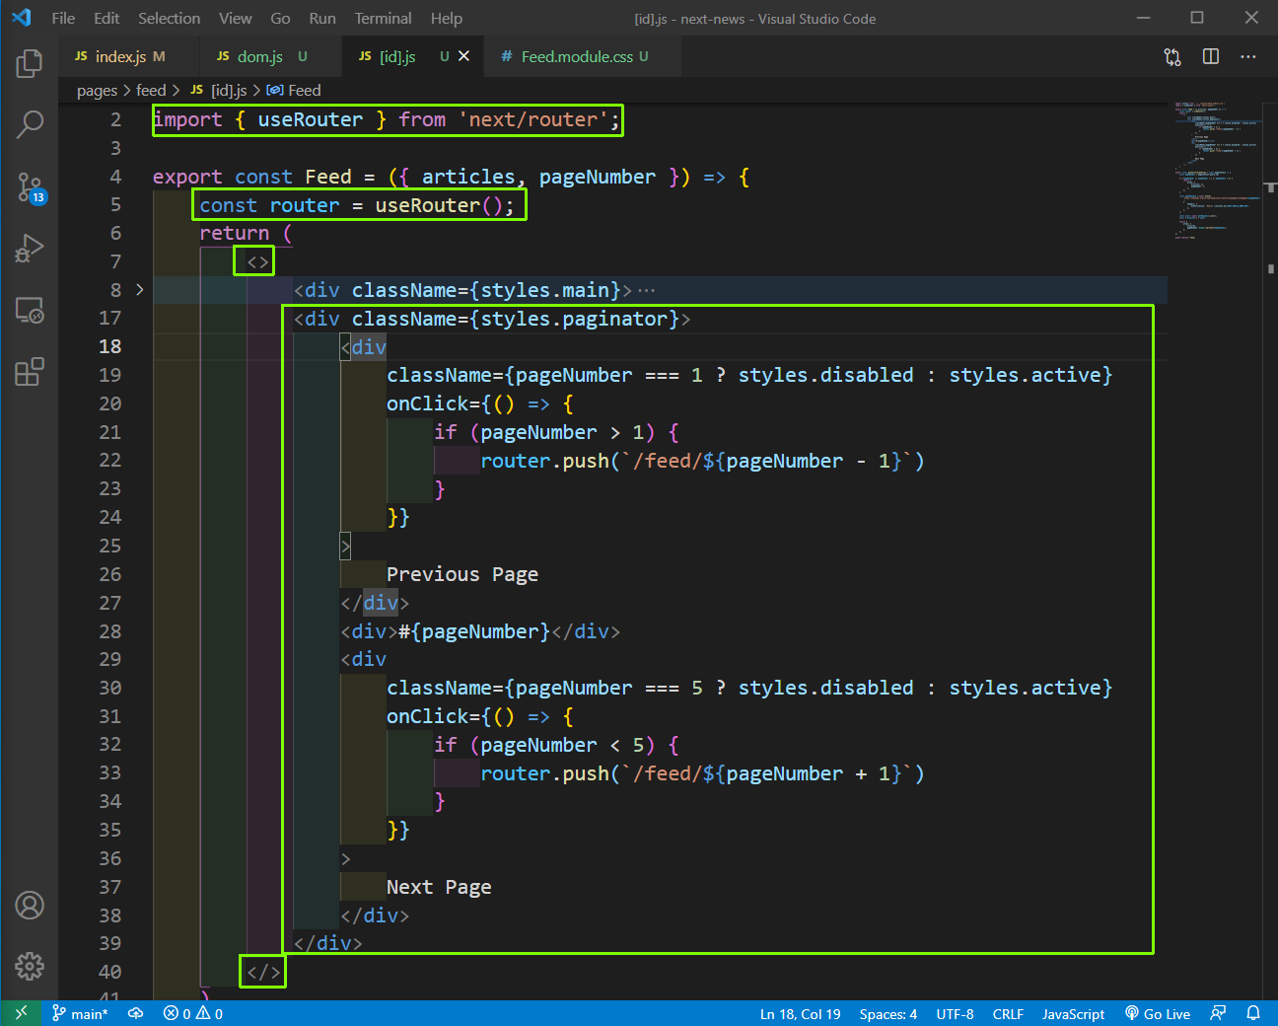Click the Open Changes compare icon

point(1172,57)
